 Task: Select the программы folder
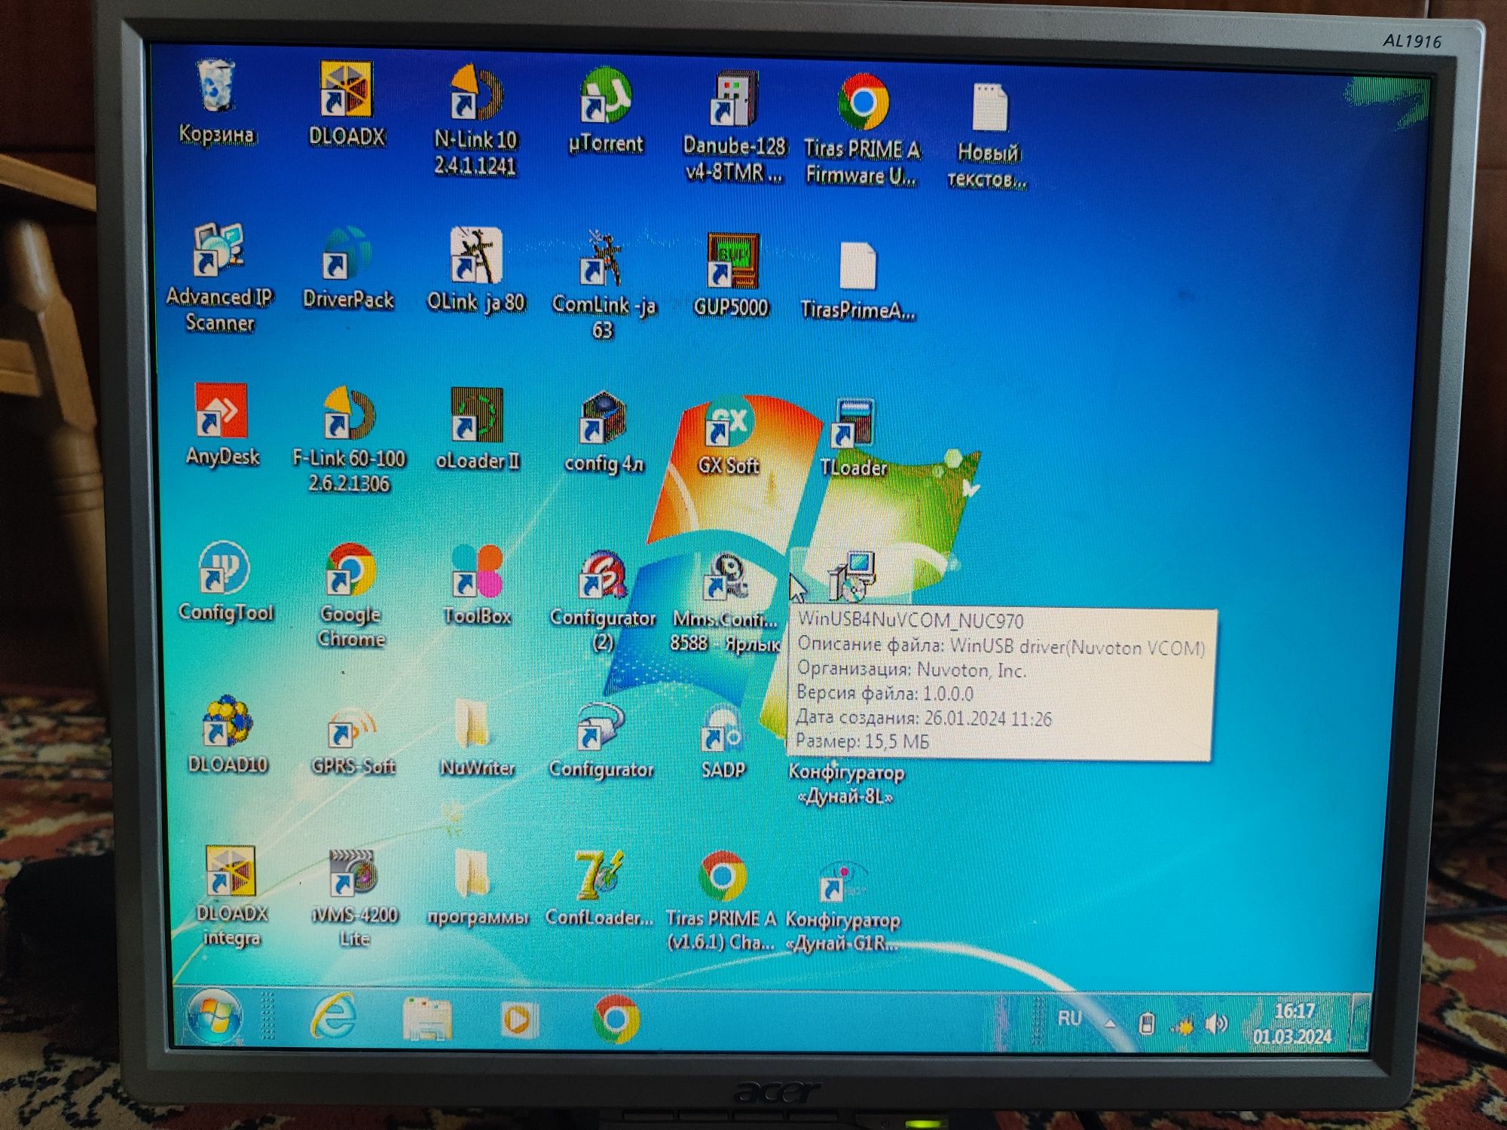point(477,889)
